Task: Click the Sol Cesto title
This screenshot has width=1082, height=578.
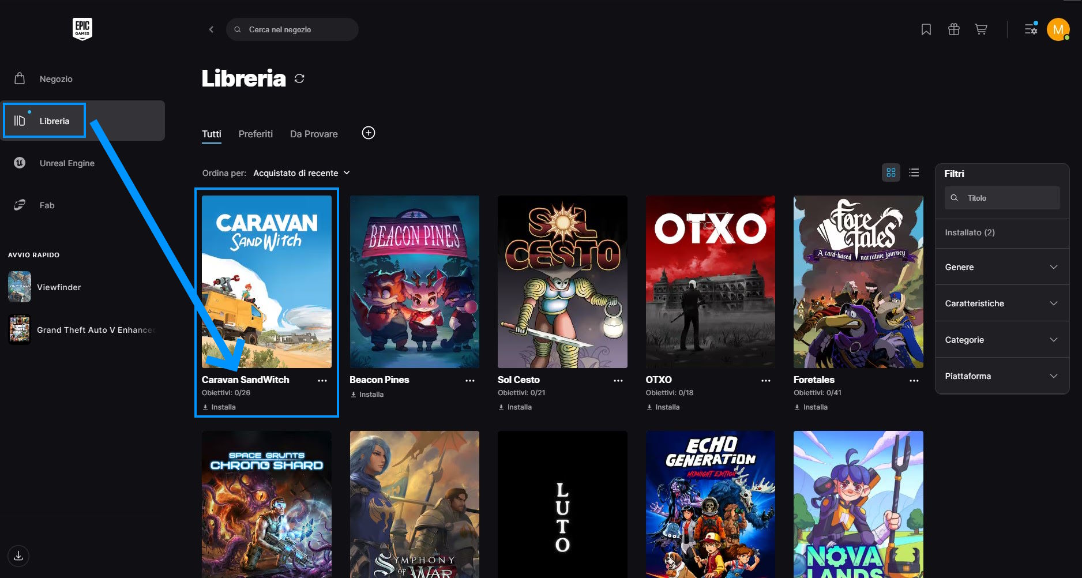Action: tap(519, 380)
